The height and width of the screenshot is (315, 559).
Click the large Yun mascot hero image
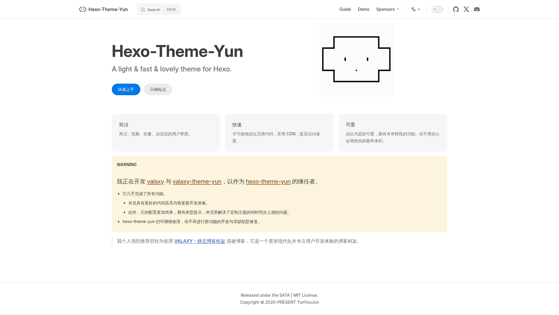tap(356, 59)
